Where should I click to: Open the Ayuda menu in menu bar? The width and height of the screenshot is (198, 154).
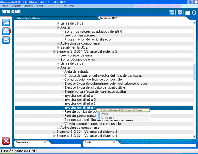tap(72, 6)
